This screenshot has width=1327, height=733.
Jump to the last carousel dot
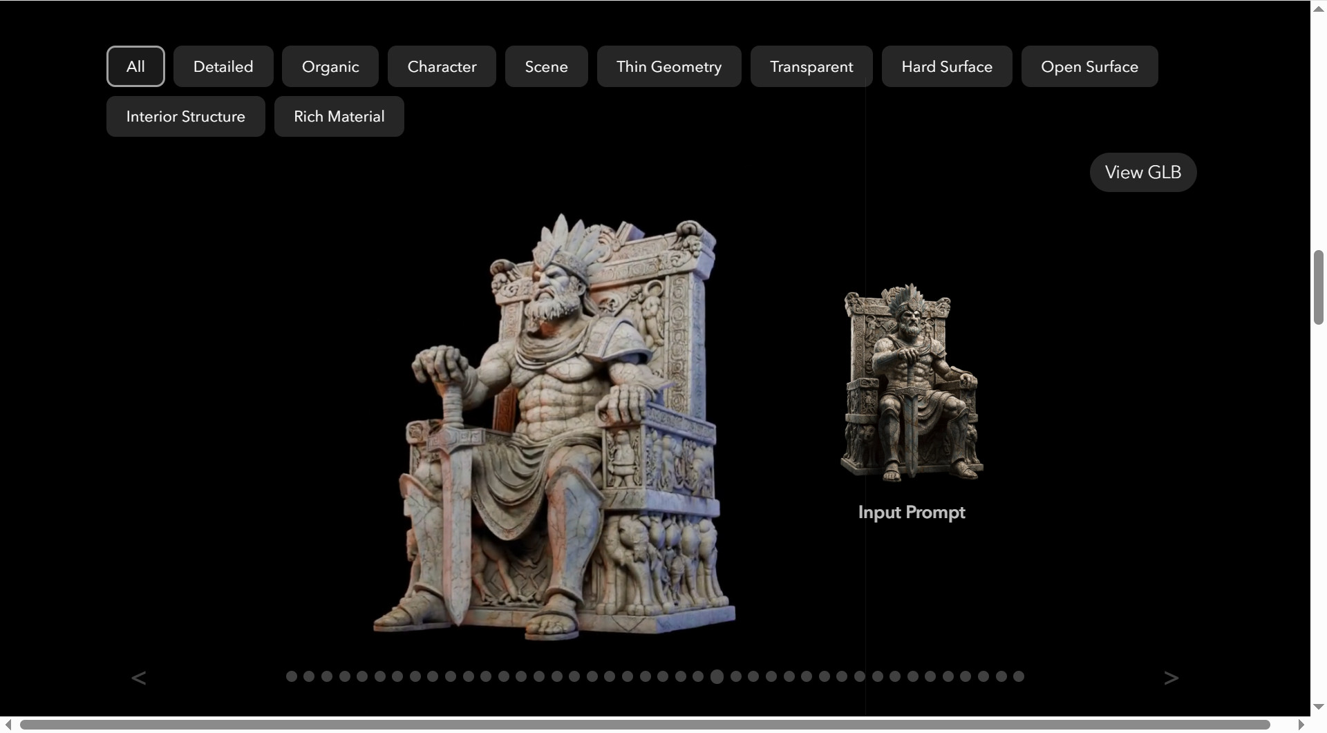click(x=1019, y=676)
